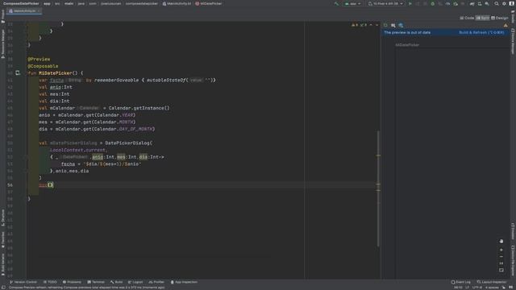516x290 pixels.
Task: Click the 4 spaces indent setting
Action: (492, 288)
